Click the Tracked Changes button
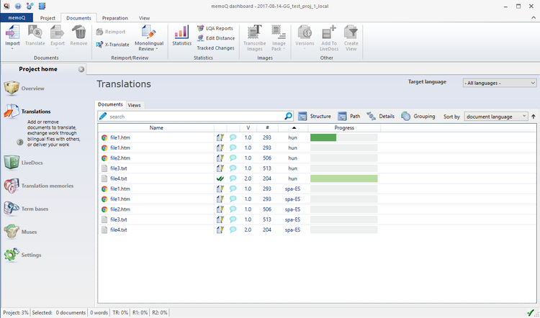Viewport: 540px width, 318px height. 215,48
